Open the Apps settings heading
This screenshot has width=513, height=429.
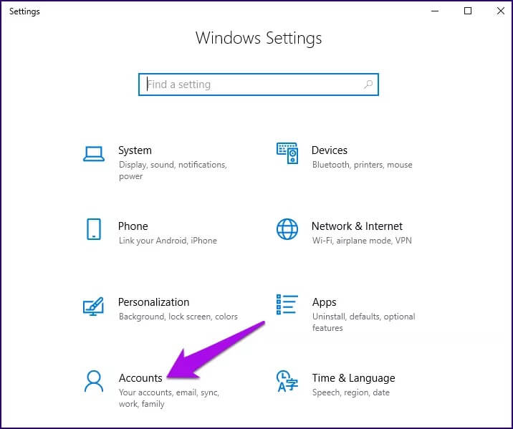324,302
